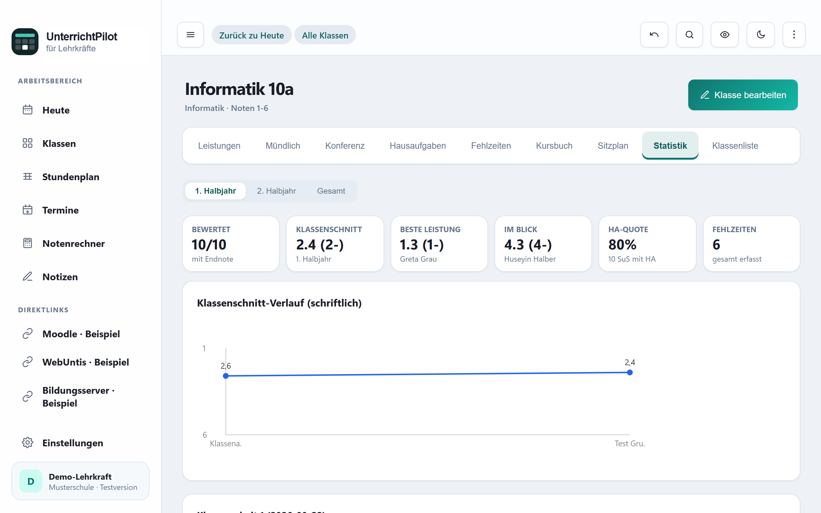Image resolution: width=821 pixels, height=513 pixels.
Task: Switch to the Kursbuch tab
Action: coord(554,146)
